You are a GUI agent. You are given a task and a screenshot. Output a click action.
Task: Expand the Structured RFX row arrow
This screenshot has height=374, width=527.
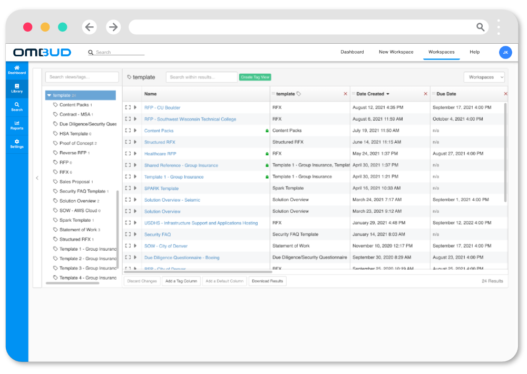pos(135,142)
